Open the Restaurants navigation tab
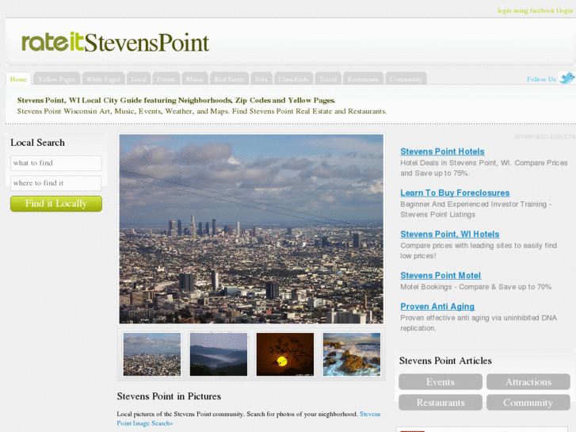The height and width of the screenshot is (432, 576). coord(363,79)
